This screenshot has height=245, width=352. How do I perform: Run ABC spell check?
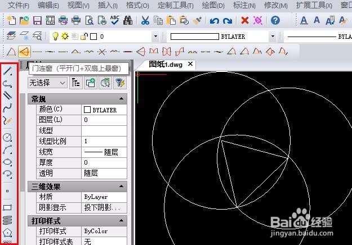click(x=115, y=20)
